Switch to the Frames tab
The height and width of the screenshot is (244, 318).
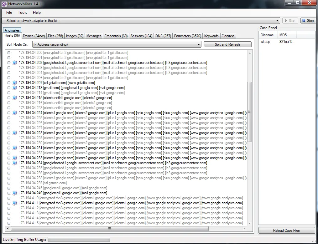(x=34, y=36)
